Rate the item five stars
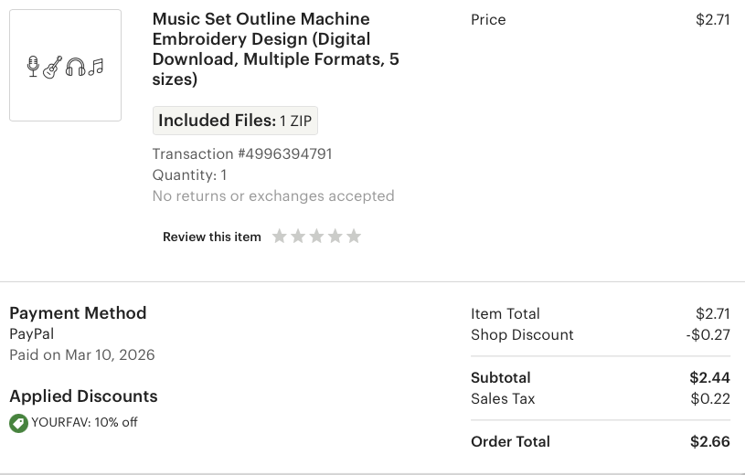This screenshot has width=745, height=475. (x=354, y=237)
